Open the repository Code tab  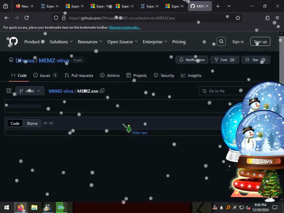coord(19,75)
